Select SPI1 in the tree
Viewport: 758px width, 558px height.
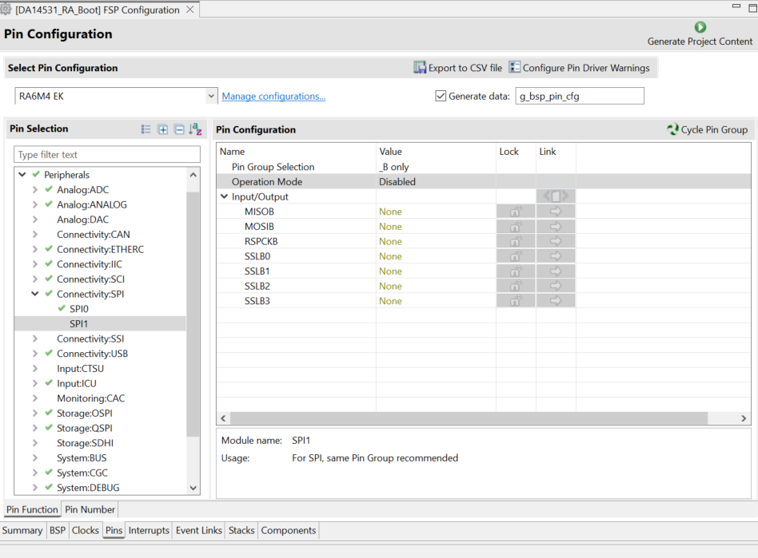pos(78,324)
